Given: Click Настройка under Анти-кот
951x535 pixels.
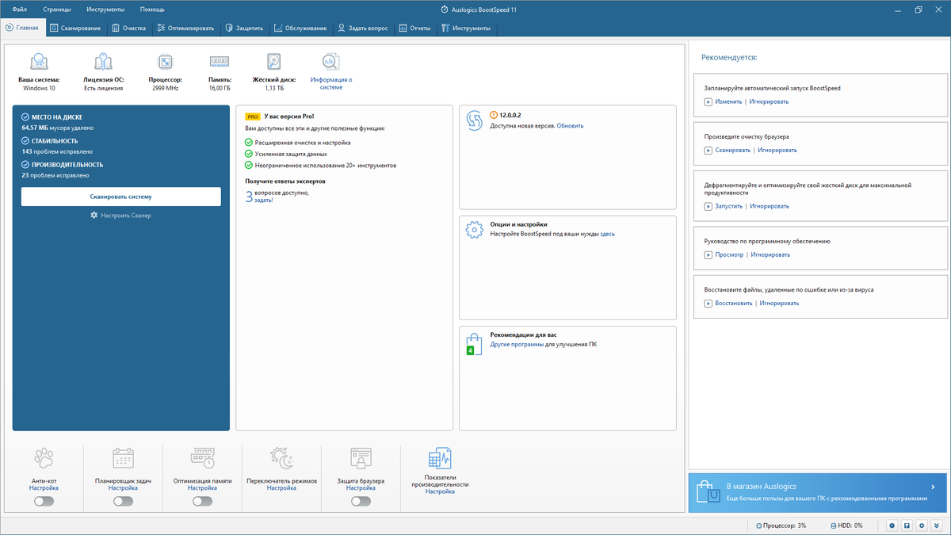Looking at the screenshot, I should pyautogui.click(x=44, y=488).
